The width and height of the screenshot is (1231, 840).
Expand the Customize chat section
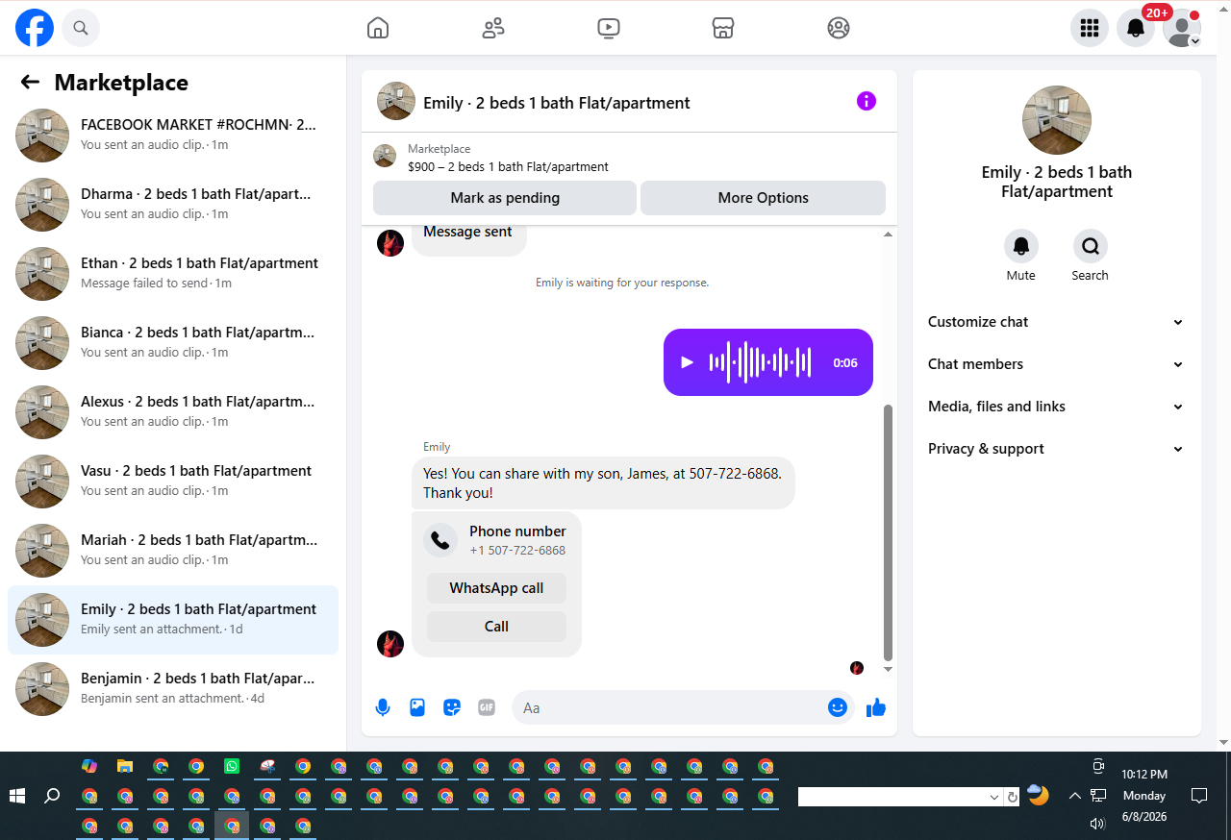pyautogui.click(x=1057, y=322)
